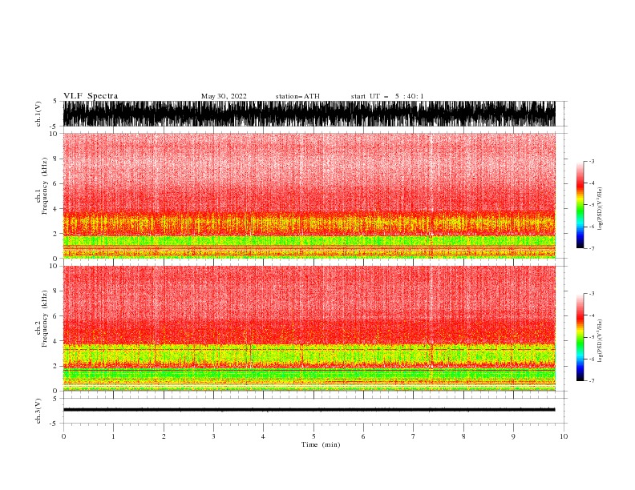The image size is (635, 490).
Task: Select the "May 30, 2022" date text
Action: point(224,96)
